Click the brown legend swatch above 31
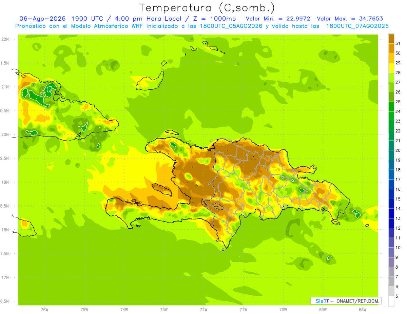Viewport: 407px width, 314px height. tap(391, 39)
